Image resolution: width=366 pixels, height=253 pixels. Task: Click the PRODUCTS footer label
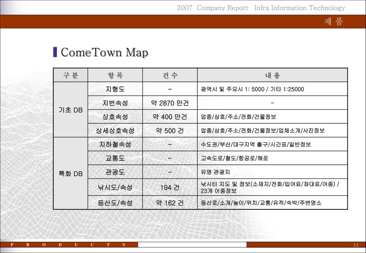(68, 245)
